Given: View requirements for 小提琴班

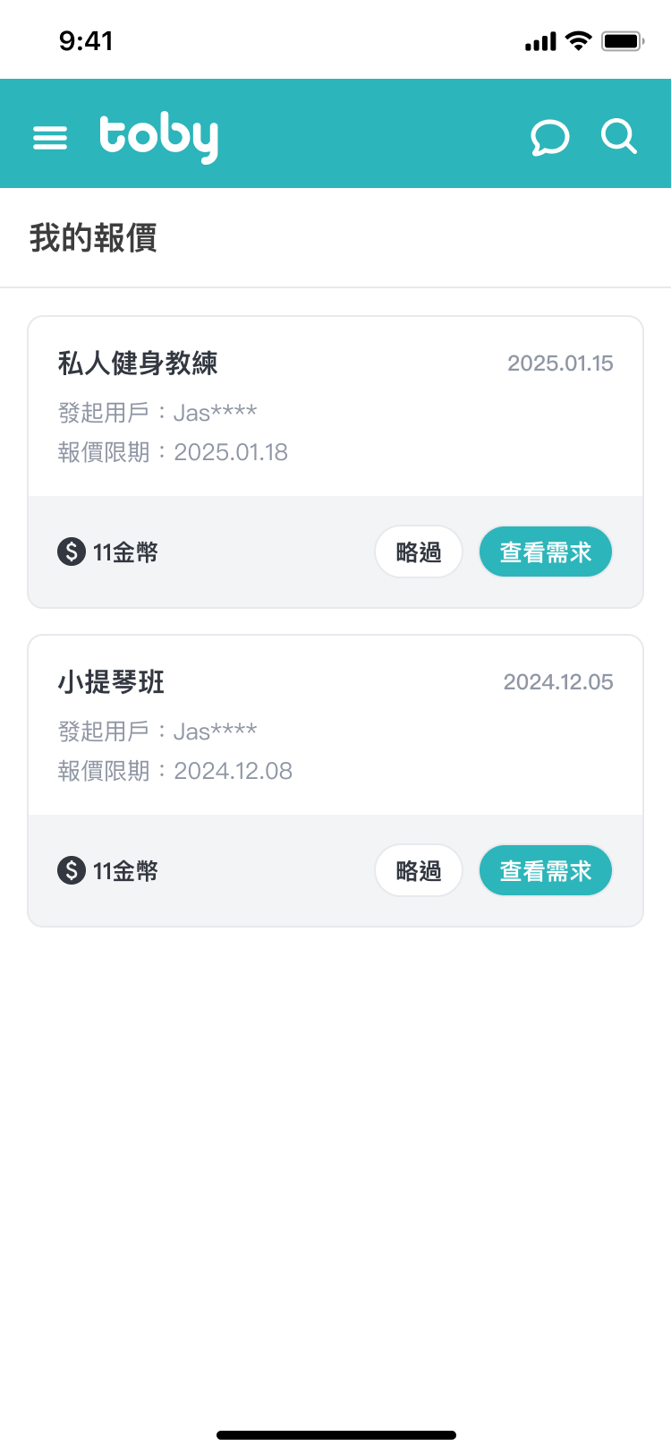Looking at the screenshot, I should 546,870.
